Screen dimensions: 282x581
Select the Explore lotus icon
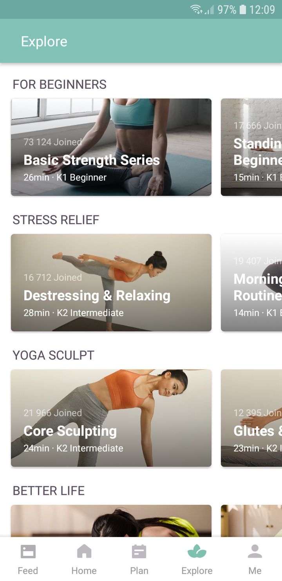coord(197,552)
